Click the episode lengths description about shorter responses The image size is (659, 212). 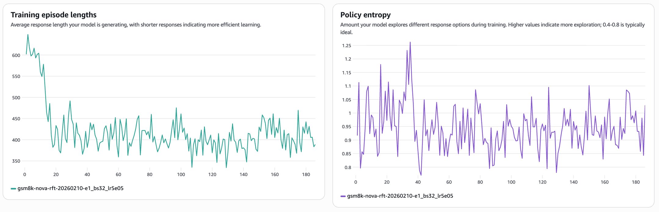(x=136, y=25)
